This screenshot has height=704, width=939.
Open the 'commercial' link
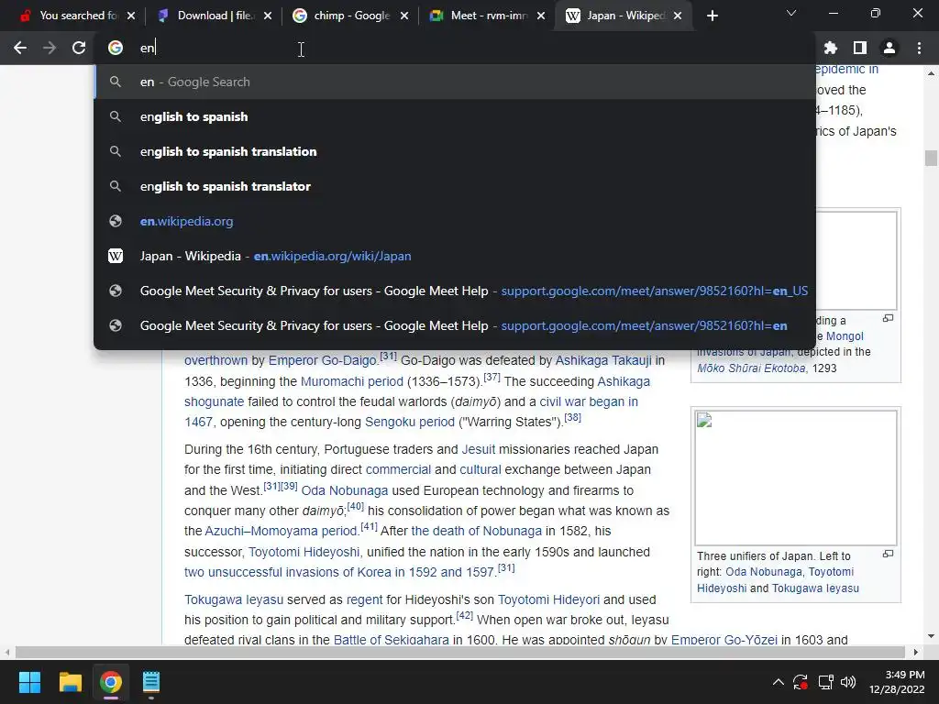(398, 470)
